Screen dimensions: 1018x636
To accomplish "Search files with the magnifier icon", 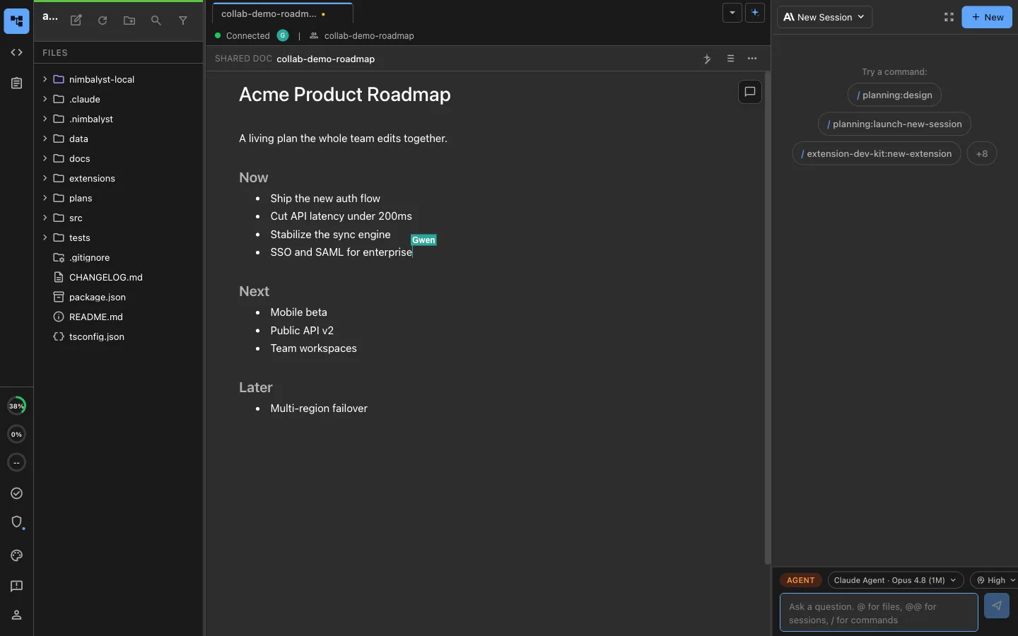I will 156,20.
